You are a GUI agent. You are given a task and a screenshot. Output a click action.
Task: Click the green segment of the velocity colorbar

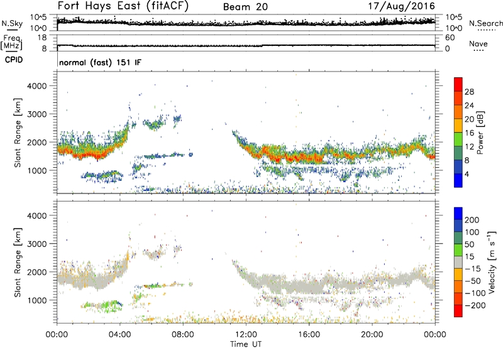tap(458, 250)
